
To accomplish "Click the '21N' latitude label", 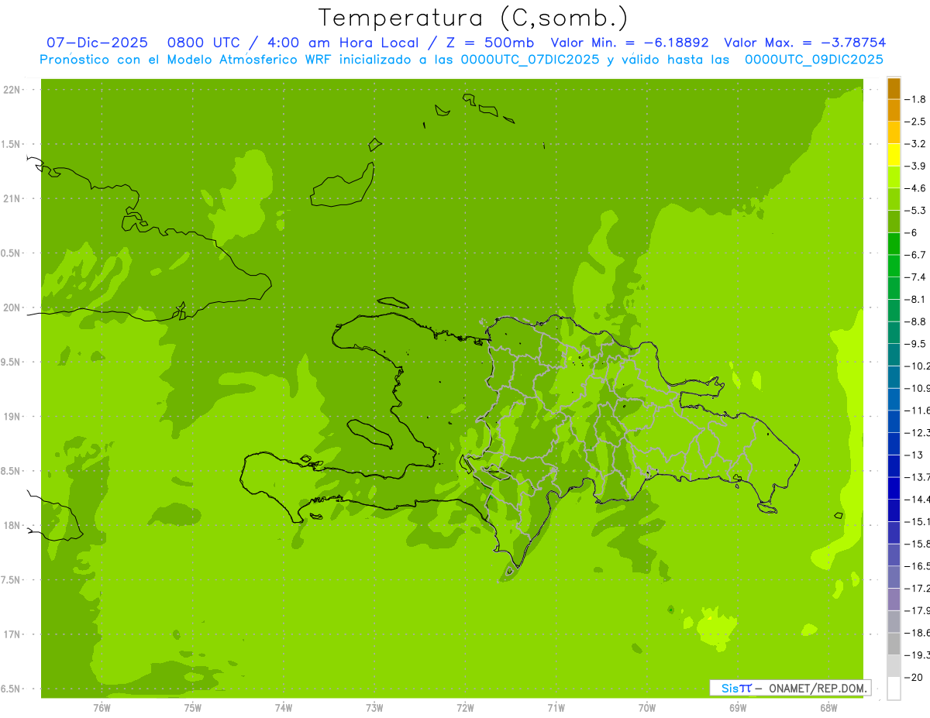I will point(12,199).
